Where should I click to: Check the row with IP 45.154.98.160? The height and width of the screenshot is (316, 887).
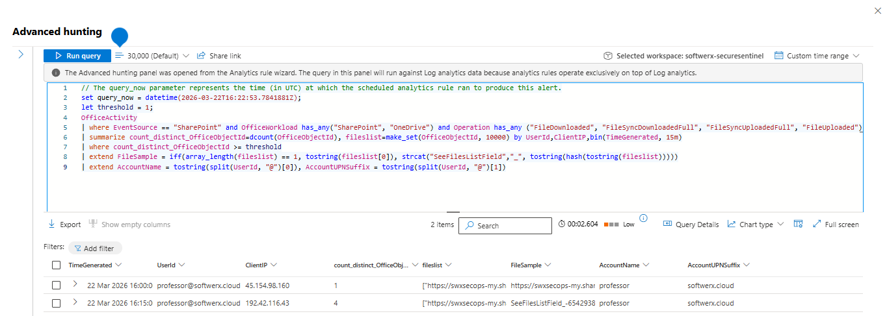[x=56, y=286]
